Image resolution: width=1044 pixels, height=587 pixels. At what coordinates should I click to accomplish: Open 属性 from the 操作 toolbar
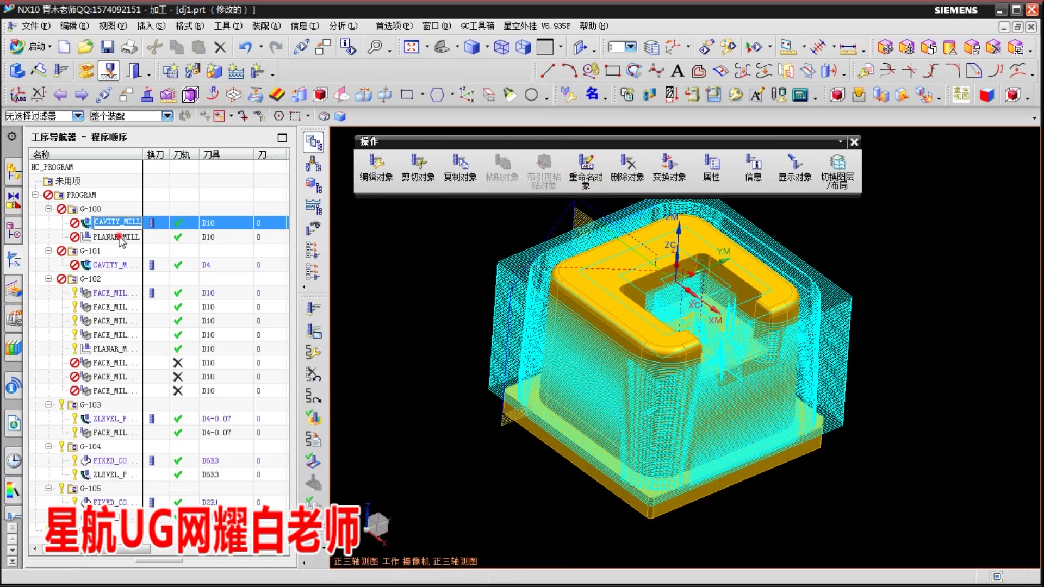[711, 167]
